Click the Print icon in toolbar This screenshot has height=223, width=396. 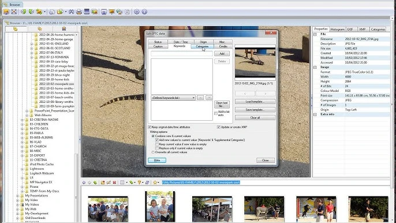(x=79, y=12)
